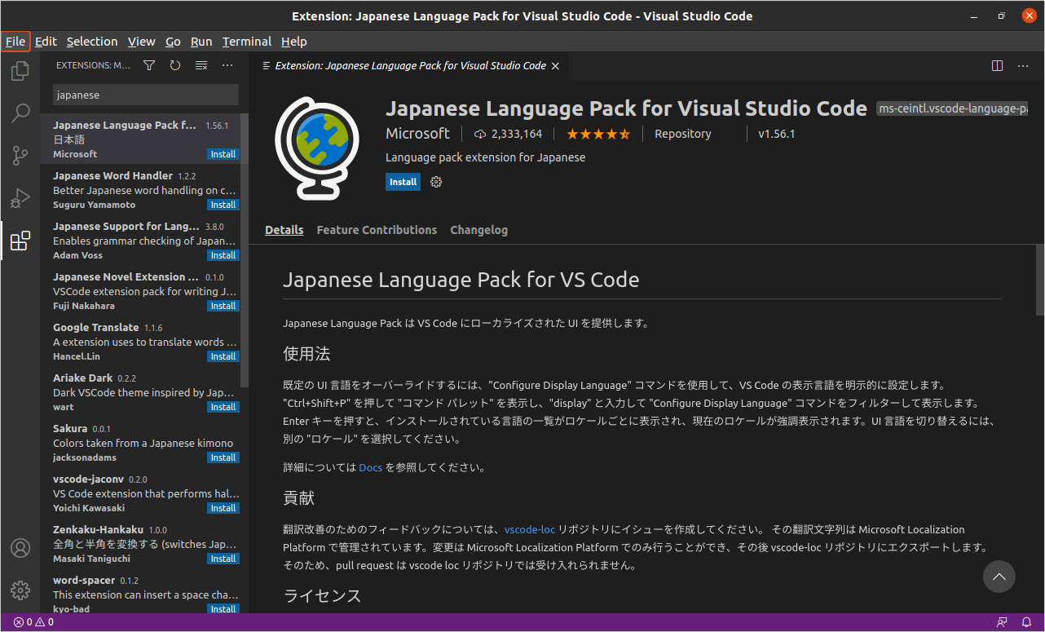The height and width of the screenshot is (632, 1045).
Task: Open the Terminal menu
Action: [x=247, y=41]
